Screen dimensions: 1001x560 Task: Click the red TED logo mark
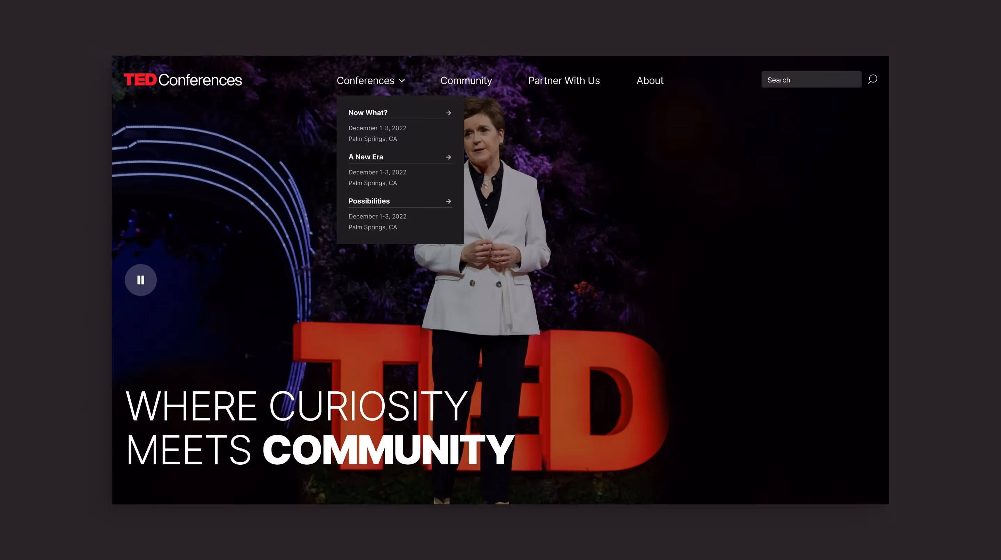[140, 80]
